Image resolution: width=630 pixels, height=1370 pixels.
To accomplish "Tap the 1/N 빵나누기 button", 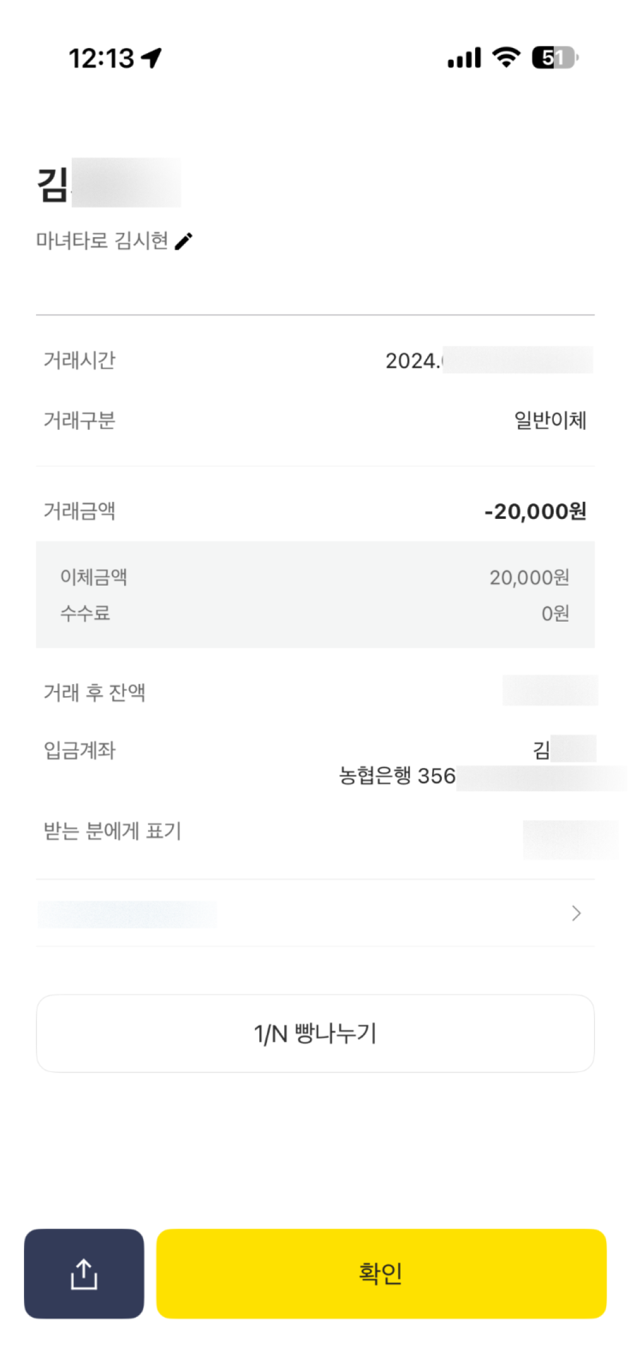I will [x=315, y=1033].
